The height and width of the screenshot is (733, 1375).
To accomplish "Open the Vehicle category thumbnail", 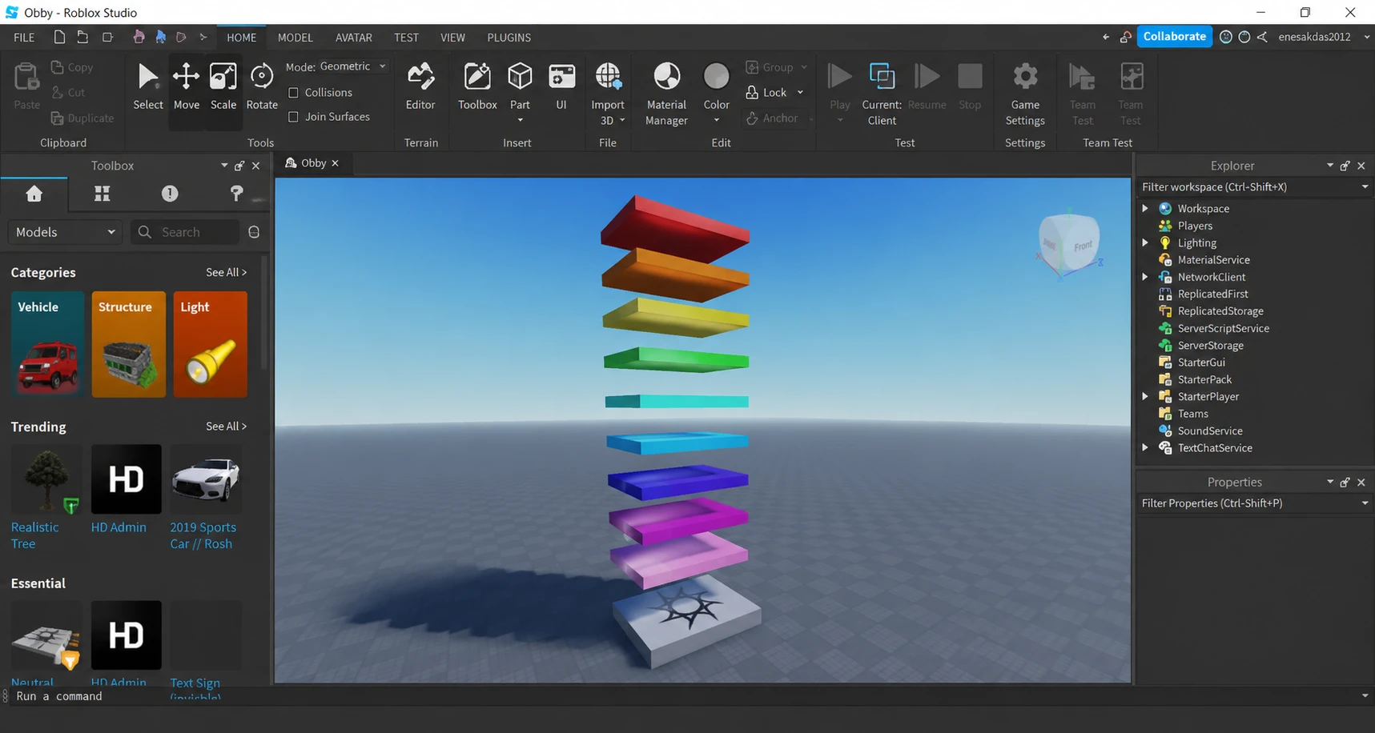I will click(x=47, y=344).
